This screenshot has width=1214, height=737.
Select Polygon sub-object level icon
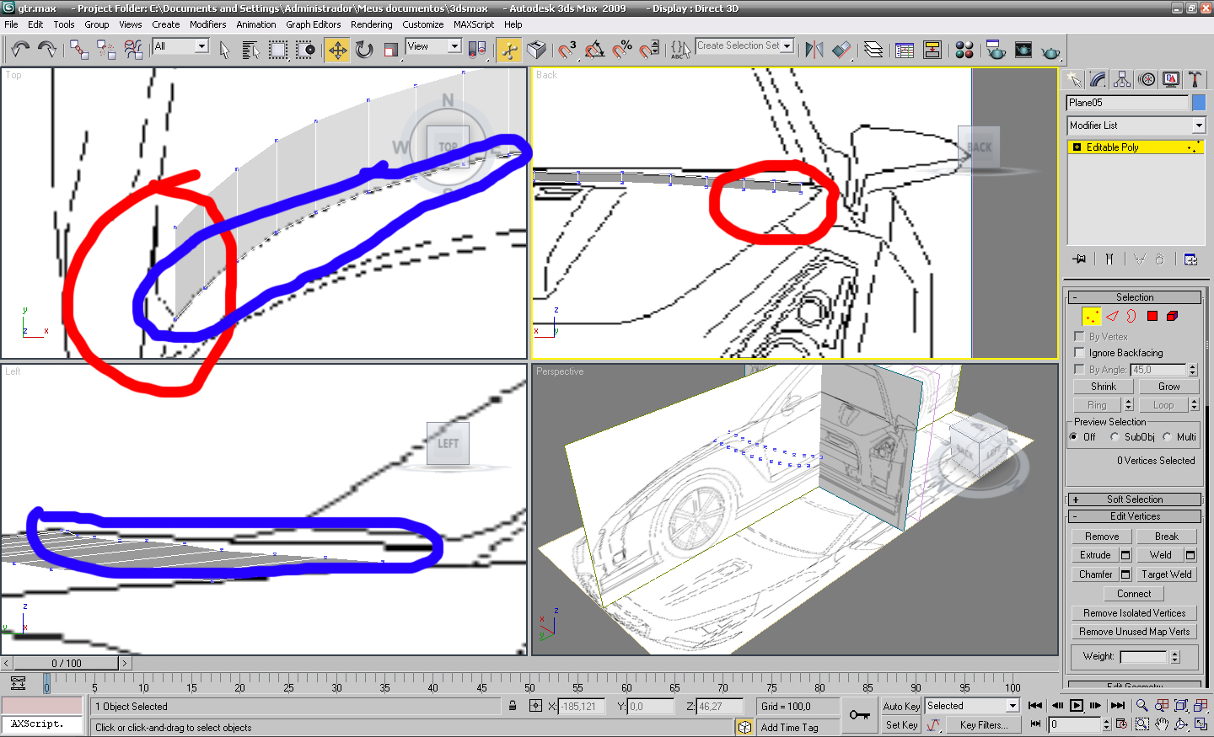[x=1152, y=316]
